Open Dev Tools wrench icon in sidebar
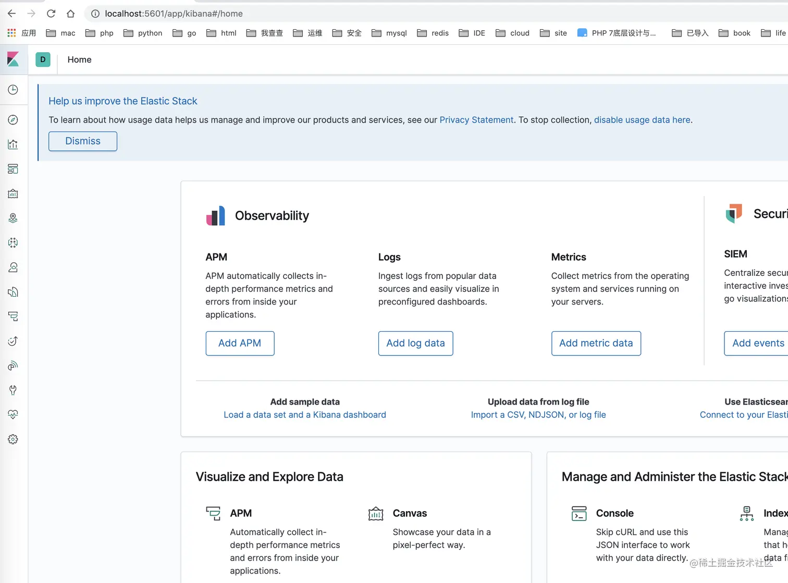This screenshot has height=583, width=788. (x=13, y=390)
